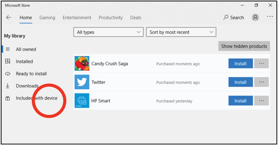Install Candy Crush Saga

click(241, 63)
